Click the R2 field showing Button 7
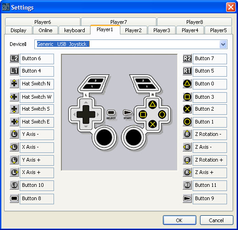 [x=210, y=59]
